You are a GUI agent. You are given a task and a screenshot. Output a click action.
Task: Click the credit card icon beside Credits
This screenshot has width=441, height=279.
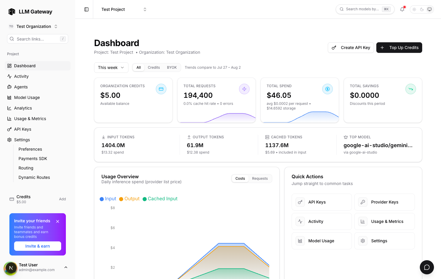tap(12, 199)
